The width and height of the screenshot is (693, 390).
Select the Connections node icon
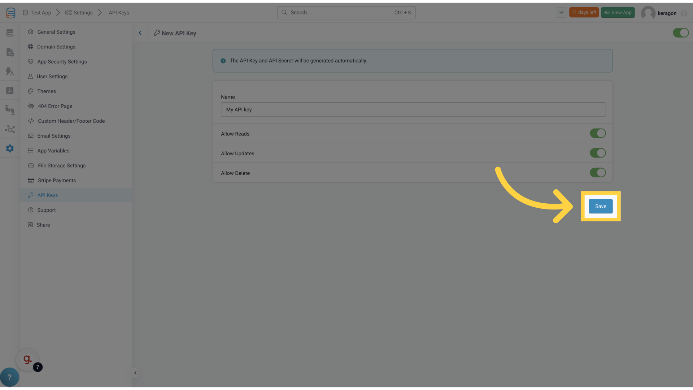click(x=10, y=129)
